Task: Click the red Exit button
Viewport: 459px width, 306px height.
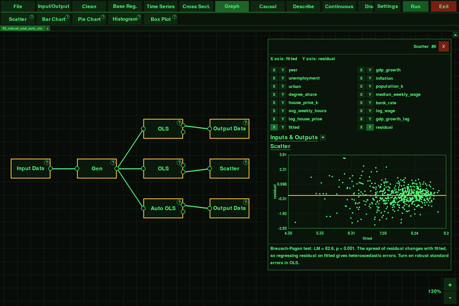Action: click(444, 6)
